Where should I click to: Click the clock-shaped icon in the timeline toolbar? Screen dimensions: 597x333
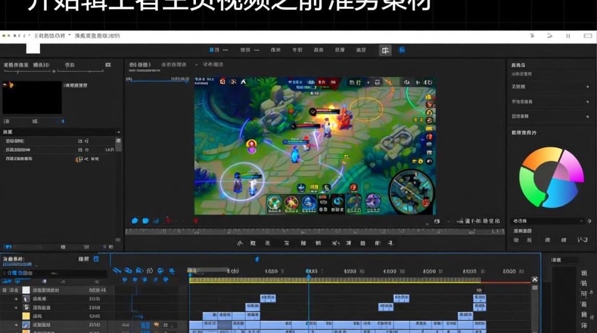[x=150, y=270]
